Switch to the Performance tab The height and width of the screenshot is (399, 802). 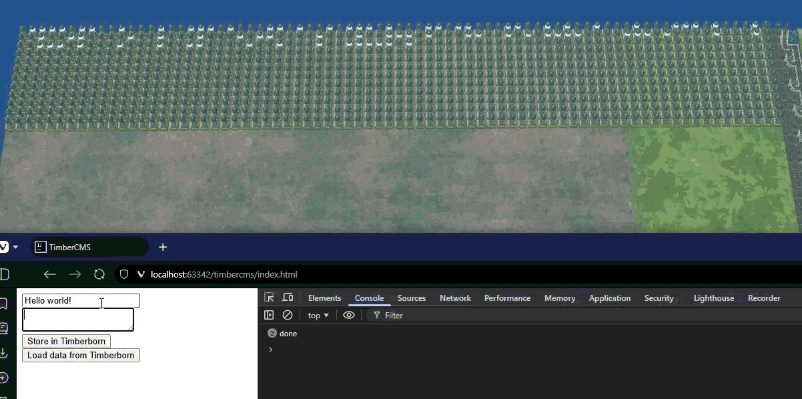(x=507, y=298)
